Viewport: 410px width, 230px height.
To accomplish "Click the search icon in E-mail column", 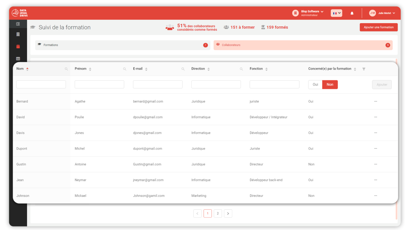I will 183,69.
